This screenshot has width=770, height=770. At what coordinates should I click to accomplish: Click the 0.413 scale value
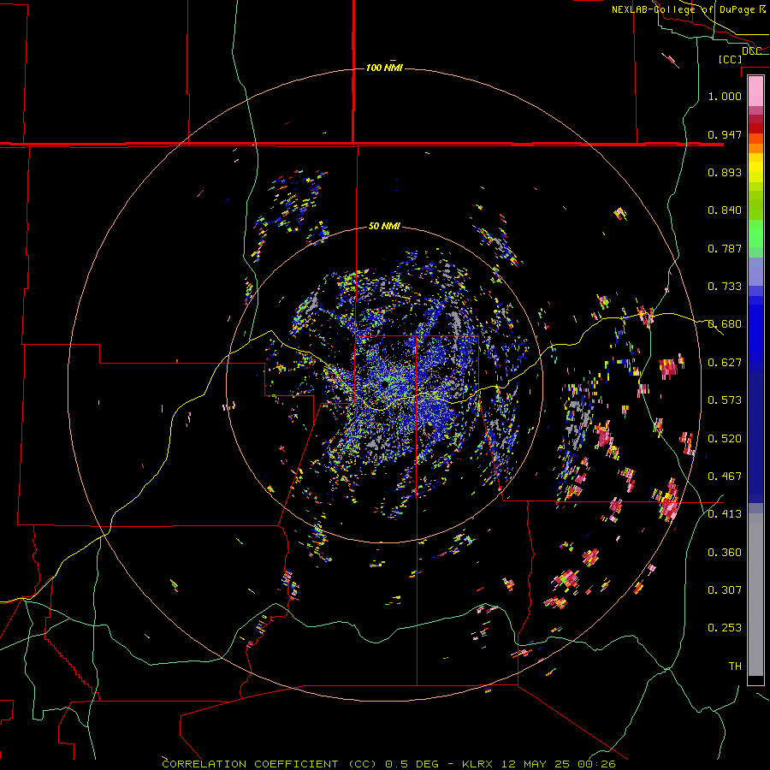pos(725,514)
